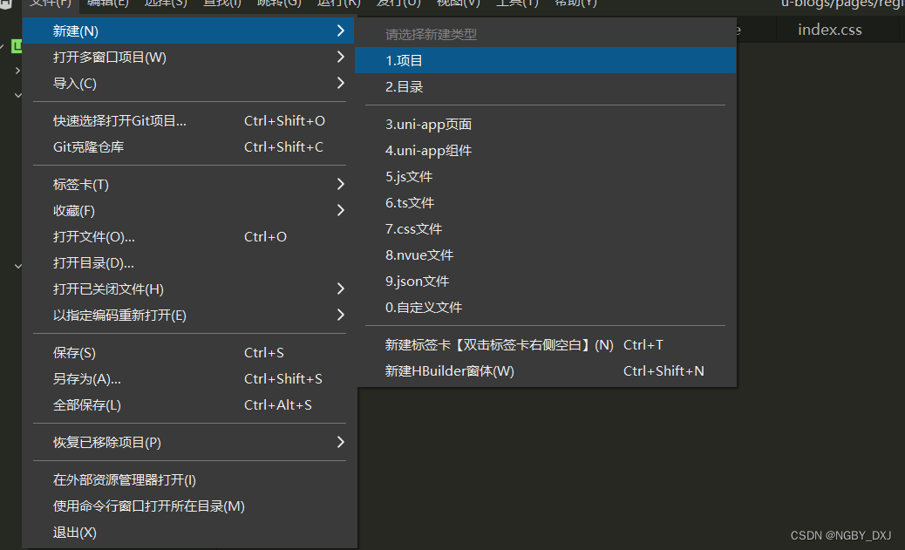Image resolution: width=905 pixels, height=550 pixels.
Task: Choose 在外部资源管理器打开(I)
Action: (x=188, y=479)
